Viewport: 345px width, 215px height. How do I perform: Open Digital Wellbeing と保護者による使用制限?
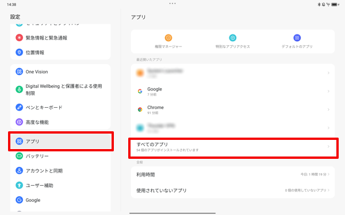click(60, 89)
